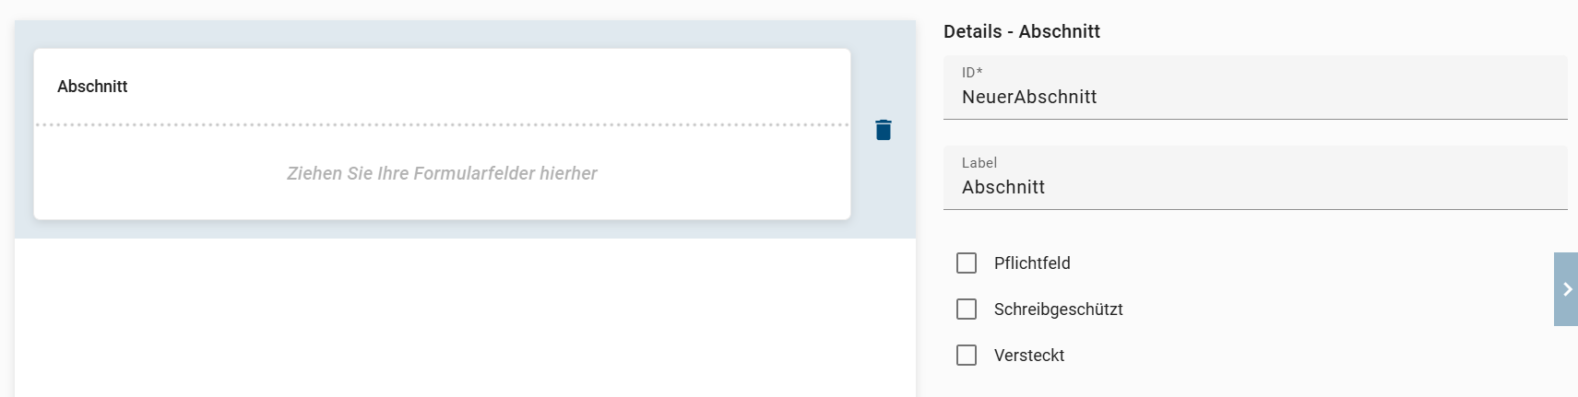
Task: Click the underline beneath the Label field
Action: click(x=1254, y=209)
